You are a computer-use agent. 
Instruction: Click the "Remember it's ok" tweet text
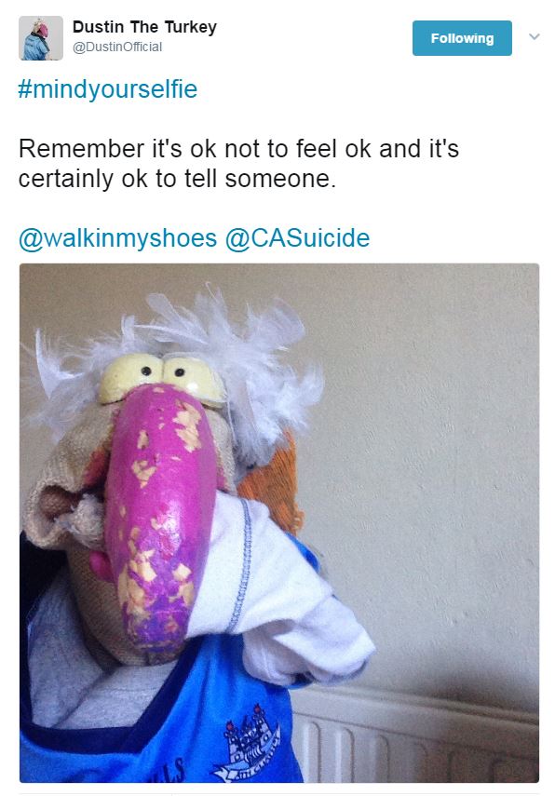238,164
